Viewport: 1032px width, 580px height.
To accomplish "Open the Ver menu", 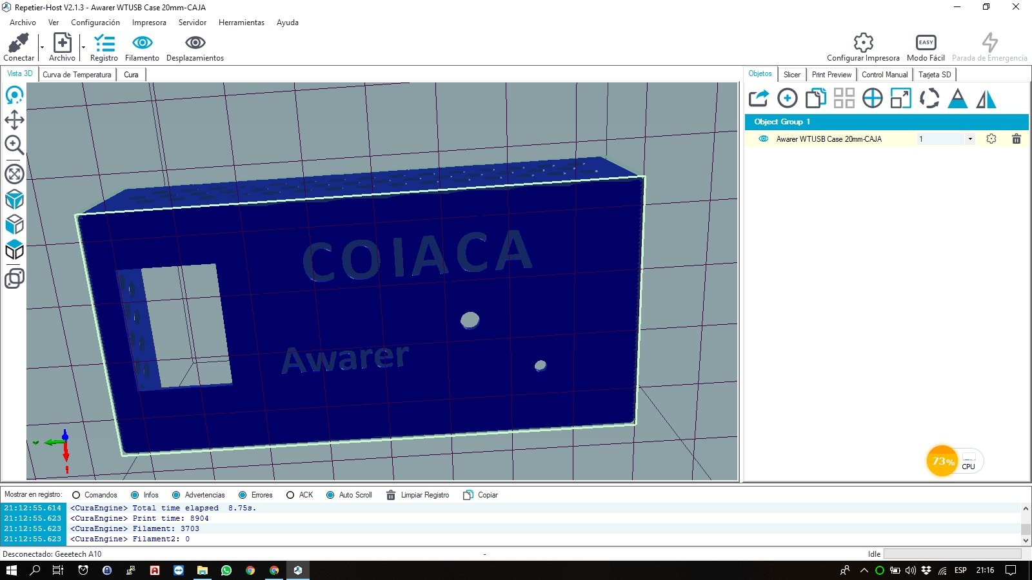I will (x=54, y=23).
